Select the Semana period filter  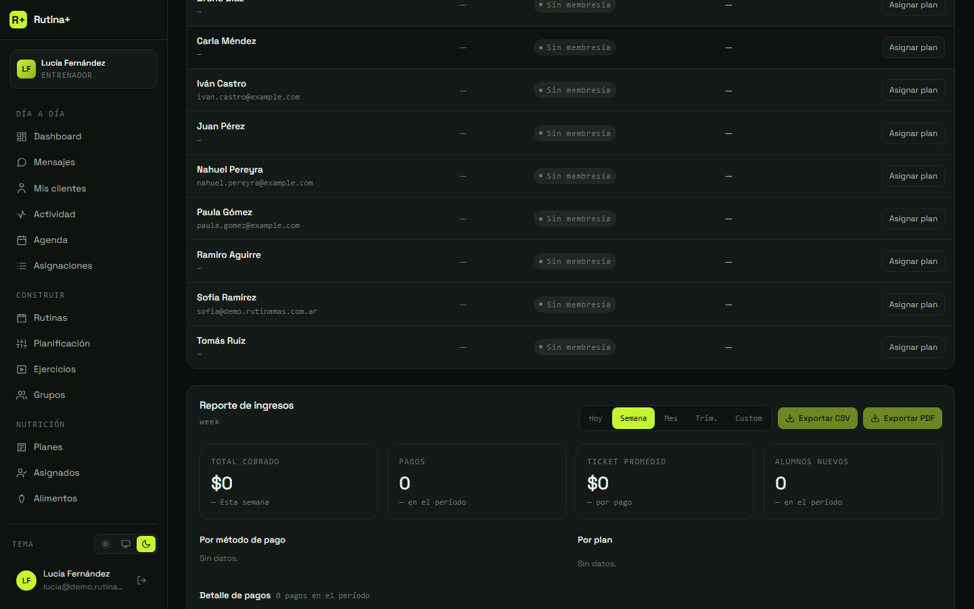[x=633, y=418]
